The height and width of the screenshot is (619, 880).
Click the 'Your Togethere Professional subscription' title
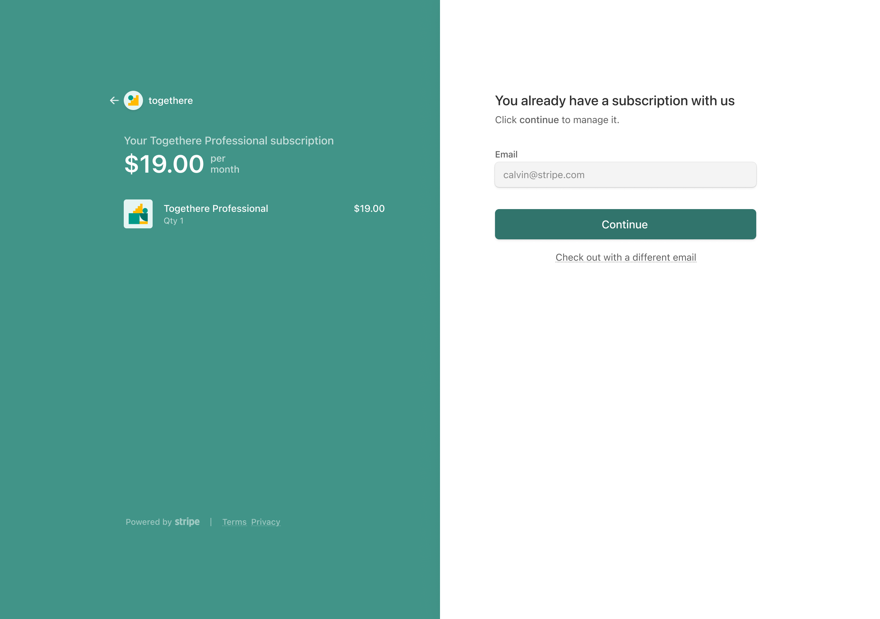tap(229, 141)
